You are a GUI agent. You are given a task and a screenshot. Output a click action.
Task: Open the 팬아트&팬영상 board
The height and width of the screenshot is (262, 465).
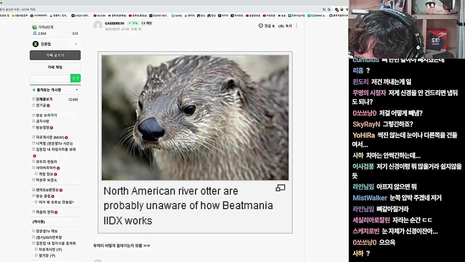pyautogui.click(x=47, y=190)
